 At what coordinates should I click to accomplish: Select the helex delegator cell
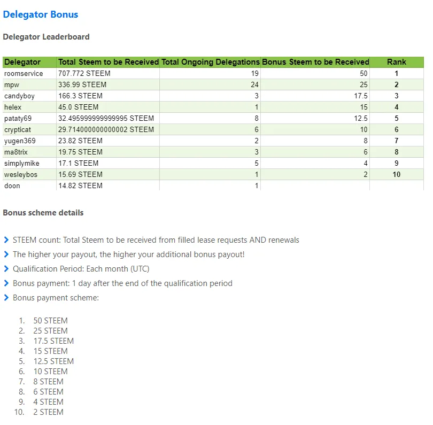[29, 107]
